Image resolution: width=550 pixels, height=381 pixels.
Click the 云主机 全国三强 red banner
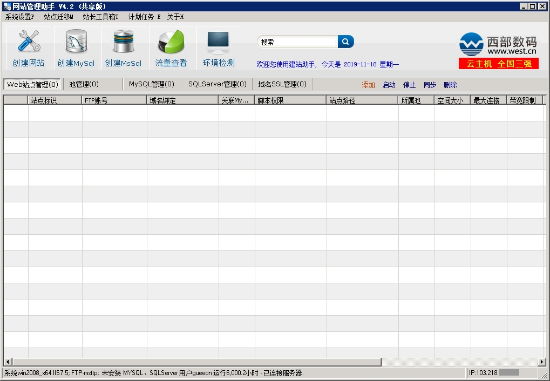click(x=498, y=64)
